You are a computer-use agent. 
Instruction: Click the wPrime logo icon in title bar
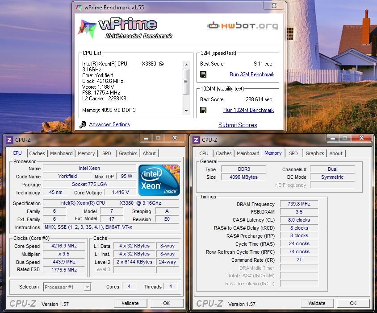coord(79,8)
